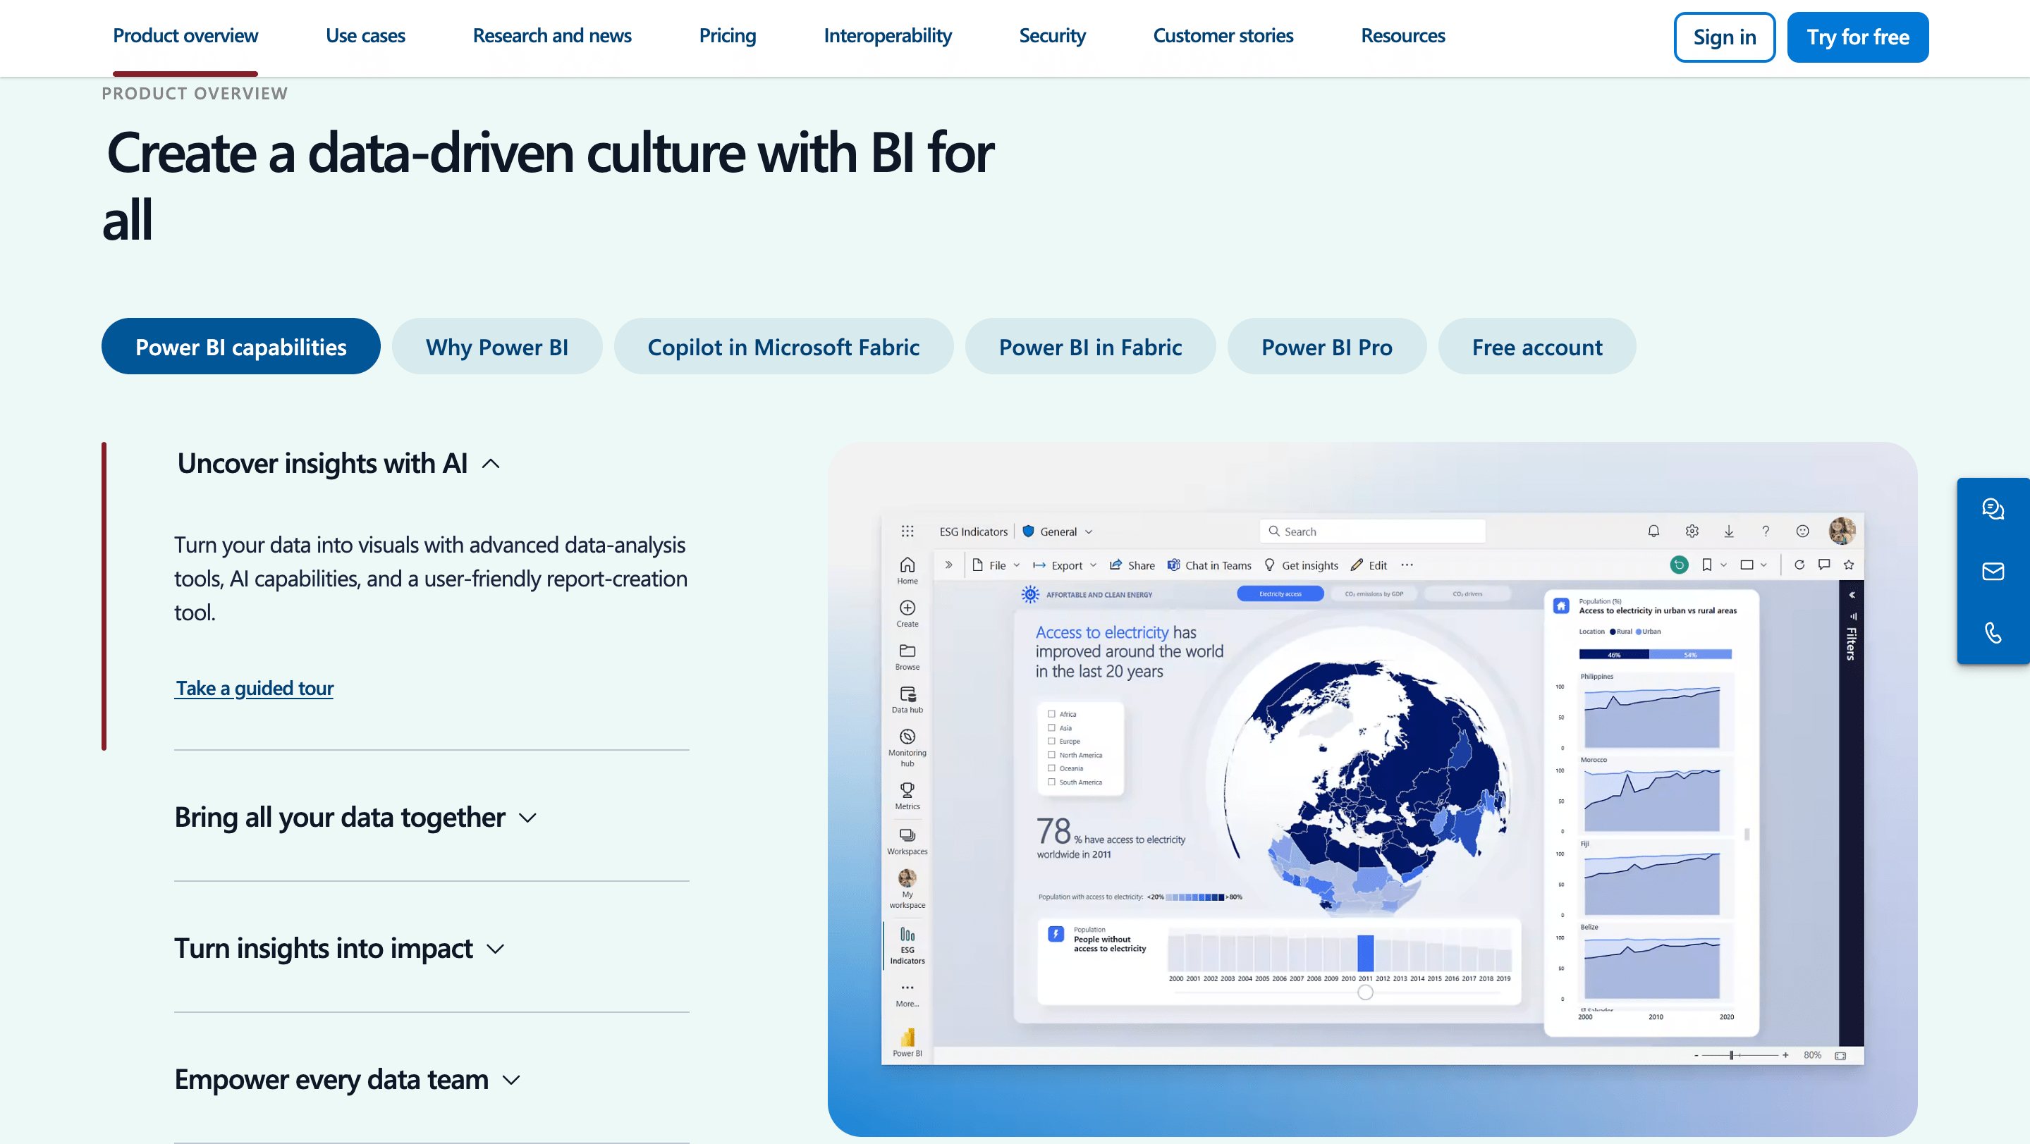Click the refresh icon in toolbar
The height and width of the screenshot is (1144, 2030).
point(1799,564)
